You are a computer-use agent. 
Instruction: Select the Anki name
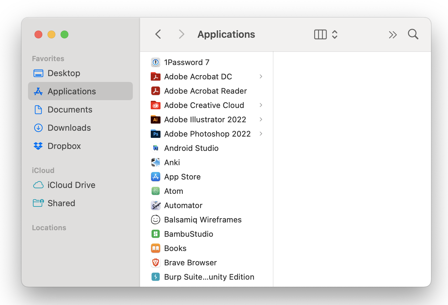[172, 162]
